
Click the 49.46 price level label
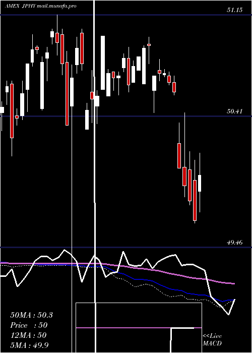(235, 243)
